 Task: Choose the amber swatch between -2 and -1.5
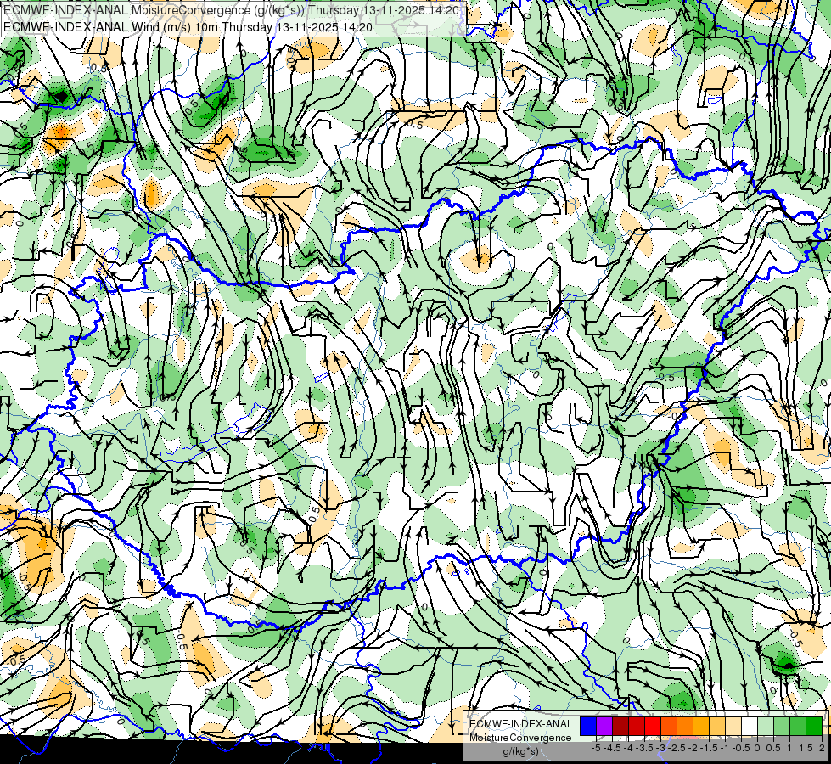pos(701,726)
